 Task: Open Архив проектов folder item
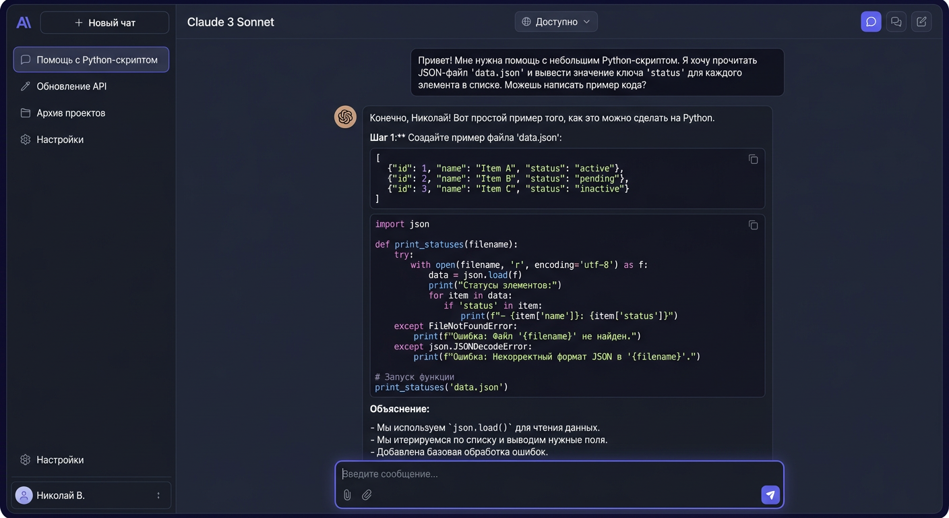tap(71, 113)
